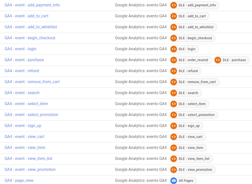This screenshot has width=252, height=184.
Task: Click tag type text in the purchase row
Action: [x=141, y=60]
